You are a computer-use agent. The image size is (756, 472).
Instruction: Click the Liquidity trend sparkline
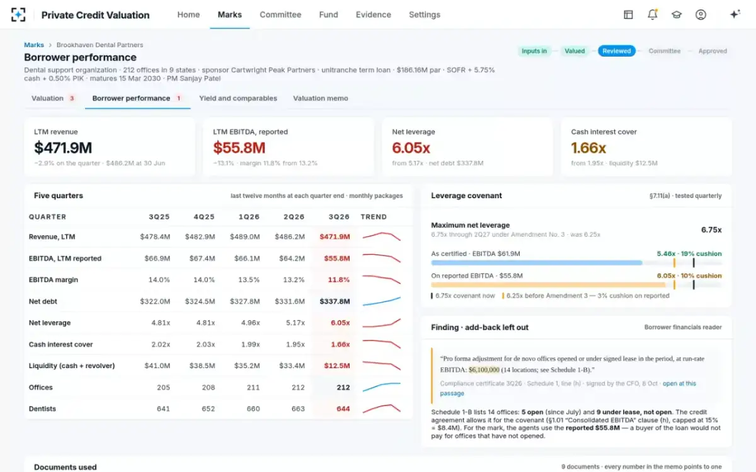tap(381, 366)
